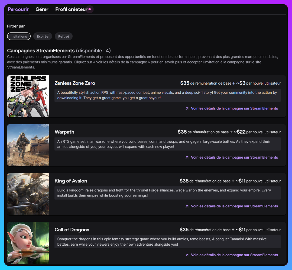Screen dimensions: 292x270
Task: Click the external link arrow on Call of Dragons
Action: click(x=187, y=255)
